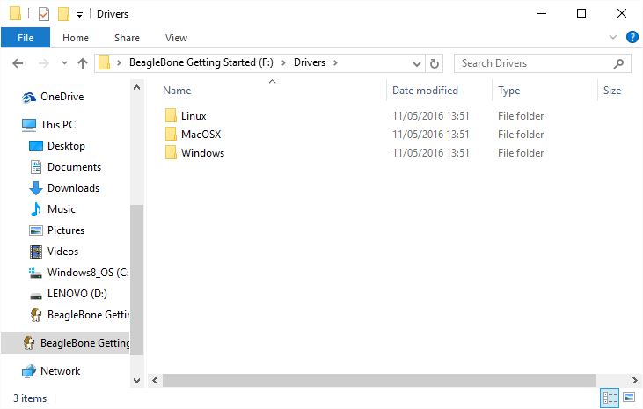This screenshot has height=409, width=643.
Task: Click the Back navigation arrow
Action: pyautogui.click(x=18, y=63)
